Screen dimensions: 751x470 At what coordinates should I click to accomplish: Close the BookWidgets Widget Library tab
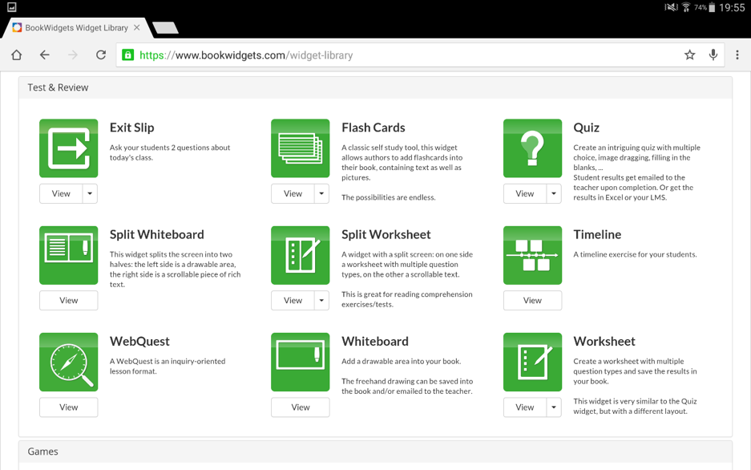click(137, 28)
